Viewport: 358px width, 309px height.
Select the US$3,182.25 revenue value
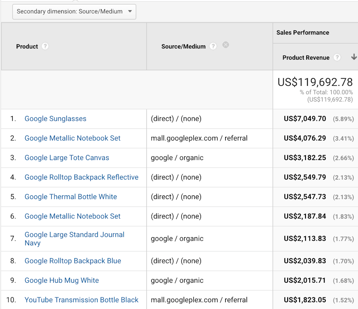(305, 158)
